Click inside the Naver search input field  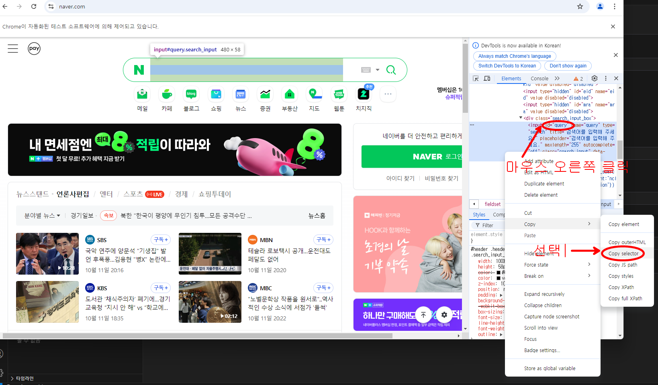[247, 70]
